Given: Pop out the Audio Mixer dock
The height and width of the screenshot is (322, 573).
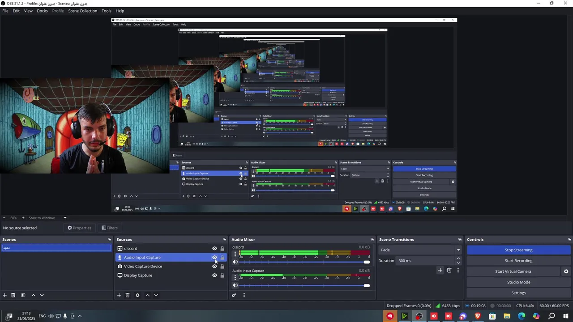Looking at the screenshot, I should point(372,240).
